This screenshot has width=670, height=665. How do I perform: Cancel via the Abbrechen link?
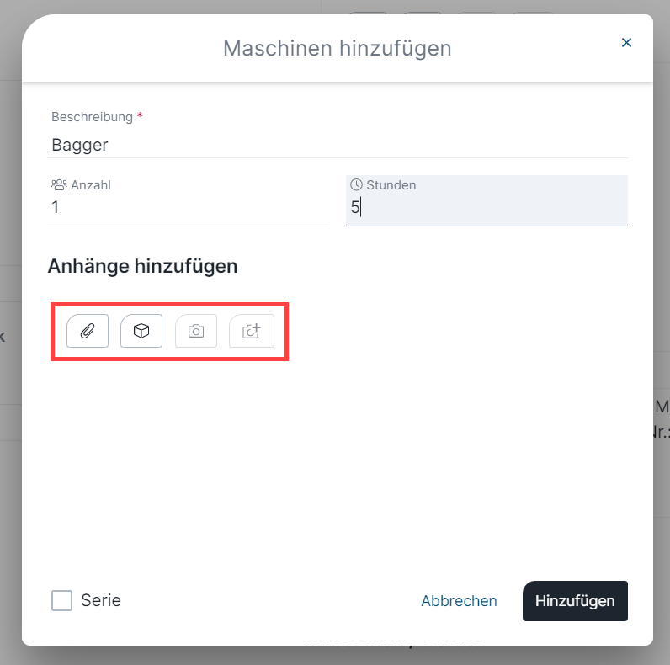(459, 600)
